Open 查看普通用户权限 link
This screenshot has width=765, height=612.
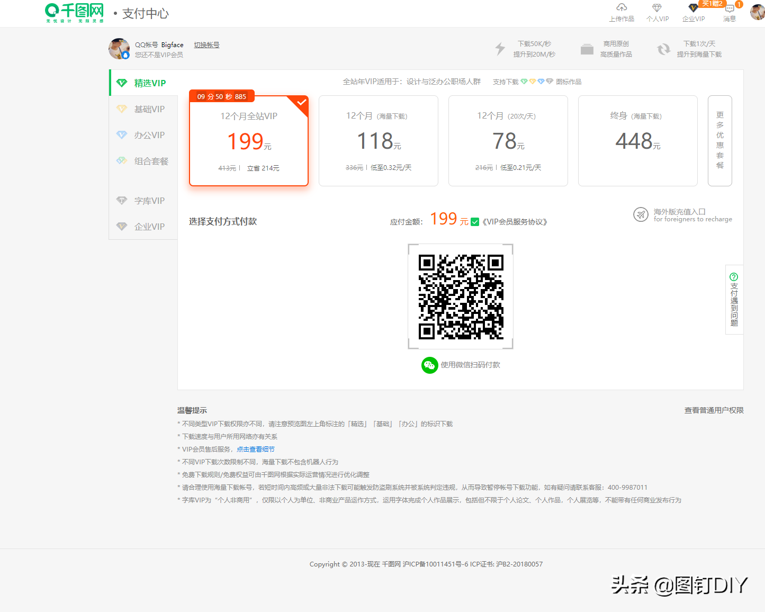[714, 410]
